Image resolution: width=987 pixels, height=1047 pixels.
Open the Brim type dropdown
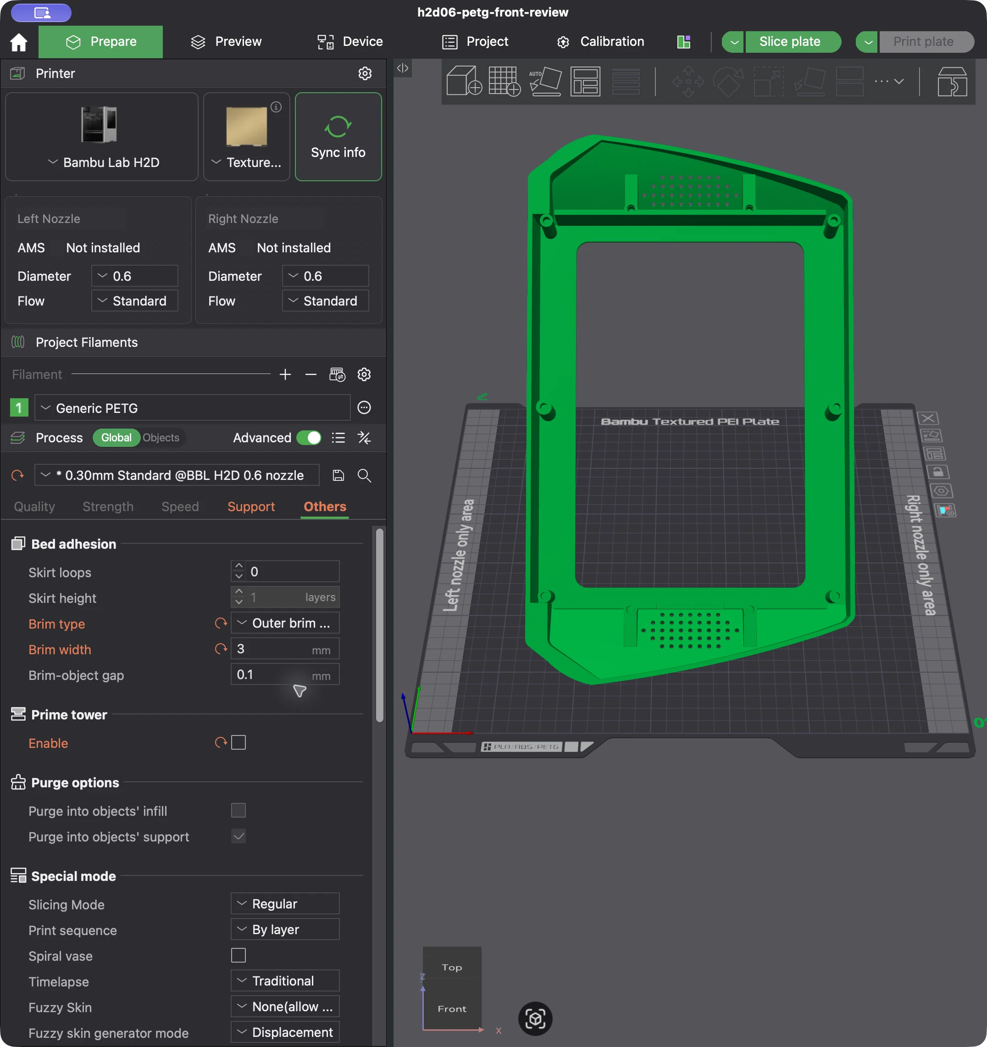tap(285, 623)
